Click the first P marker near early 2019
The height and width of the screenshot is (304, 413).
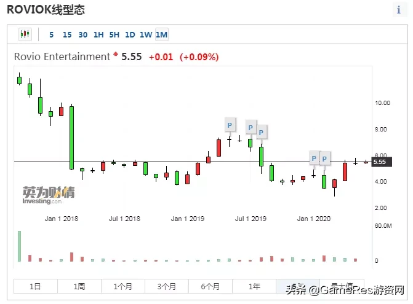pyautogui.click(x=230, y=125)
